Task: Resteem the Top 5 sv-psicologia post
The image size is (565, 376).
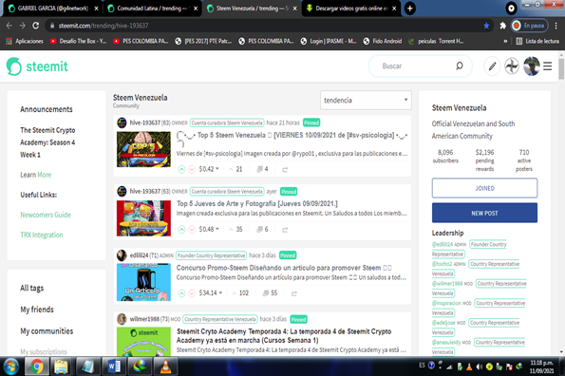Action: 285,169
